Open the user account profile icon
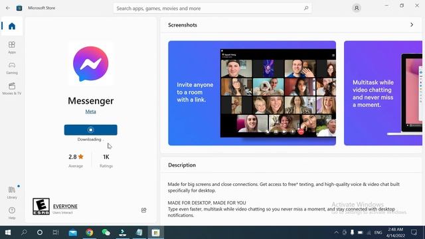The width and height of the screenshot is (425, 239). pyautogui.click(x=357, y=8)
